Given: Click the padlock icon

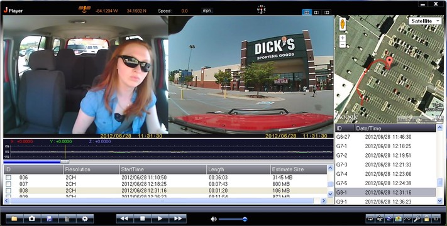Looking at the screenshot, I should pyautogui.click(x=427, y=219).
